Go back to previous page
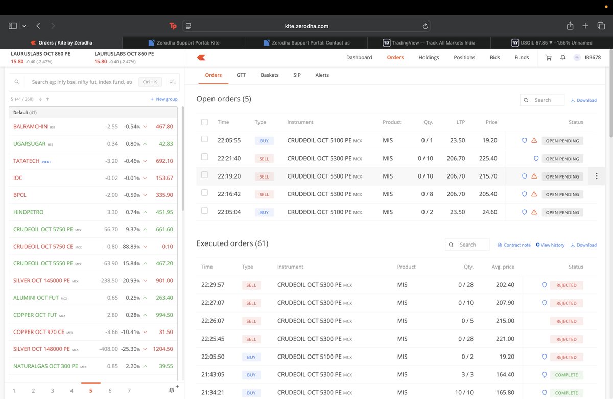 [x=38, y=26]
